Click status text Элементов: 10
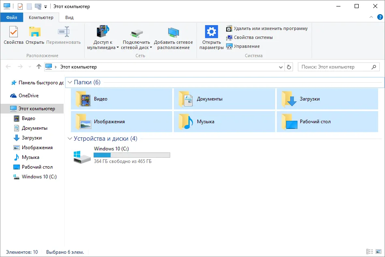The width and height of the screenshot is (385, 257). pyautogui.click(x=22, y=252)
